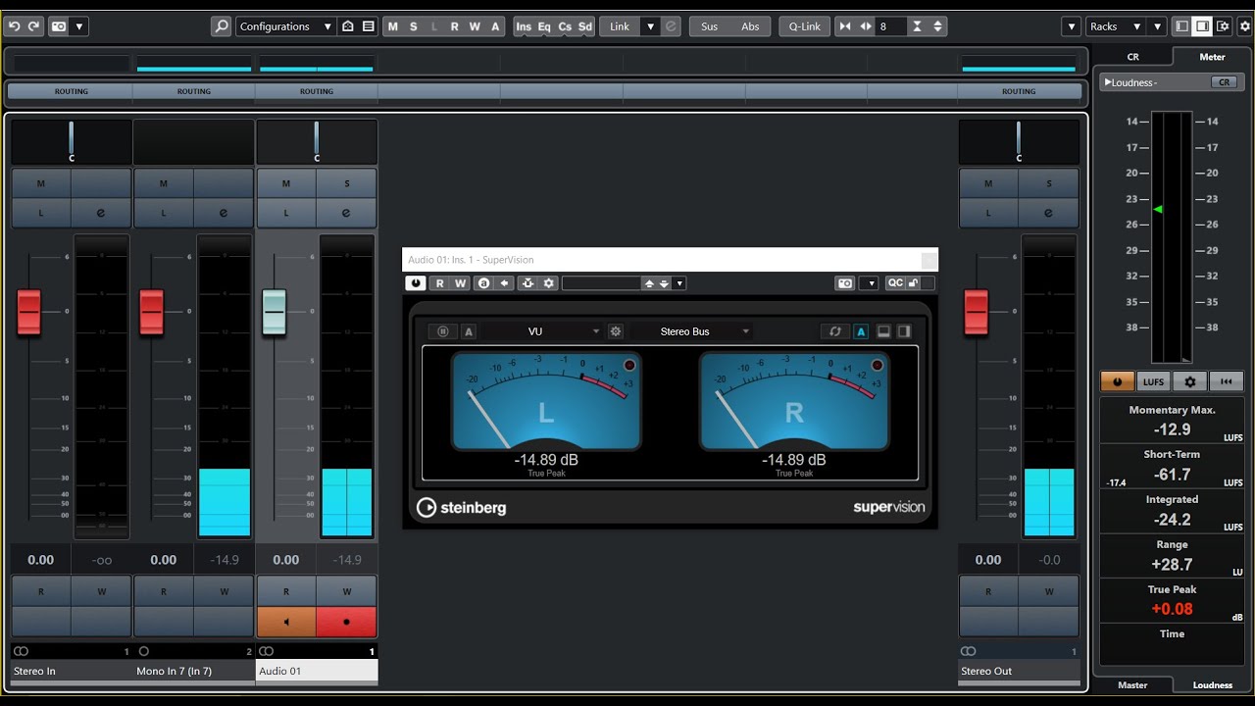This screenshot has height=706, width=1255.
Task: Click the reduce rack height icon
Action: click(917, 26)
